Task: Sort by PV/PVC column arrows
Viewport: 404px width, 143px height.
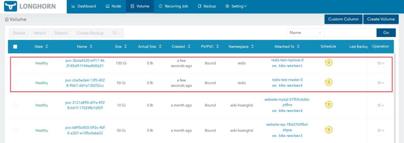Action: click(x=217, y=46)
